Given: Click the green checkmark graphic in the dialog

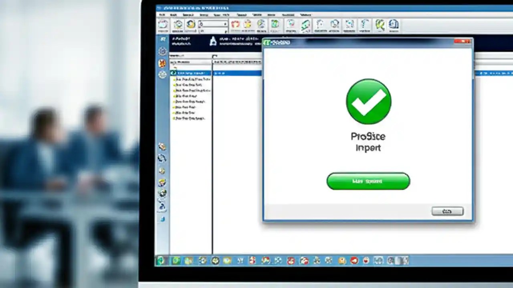Looking at the screenshot, I should pos(368,101).
